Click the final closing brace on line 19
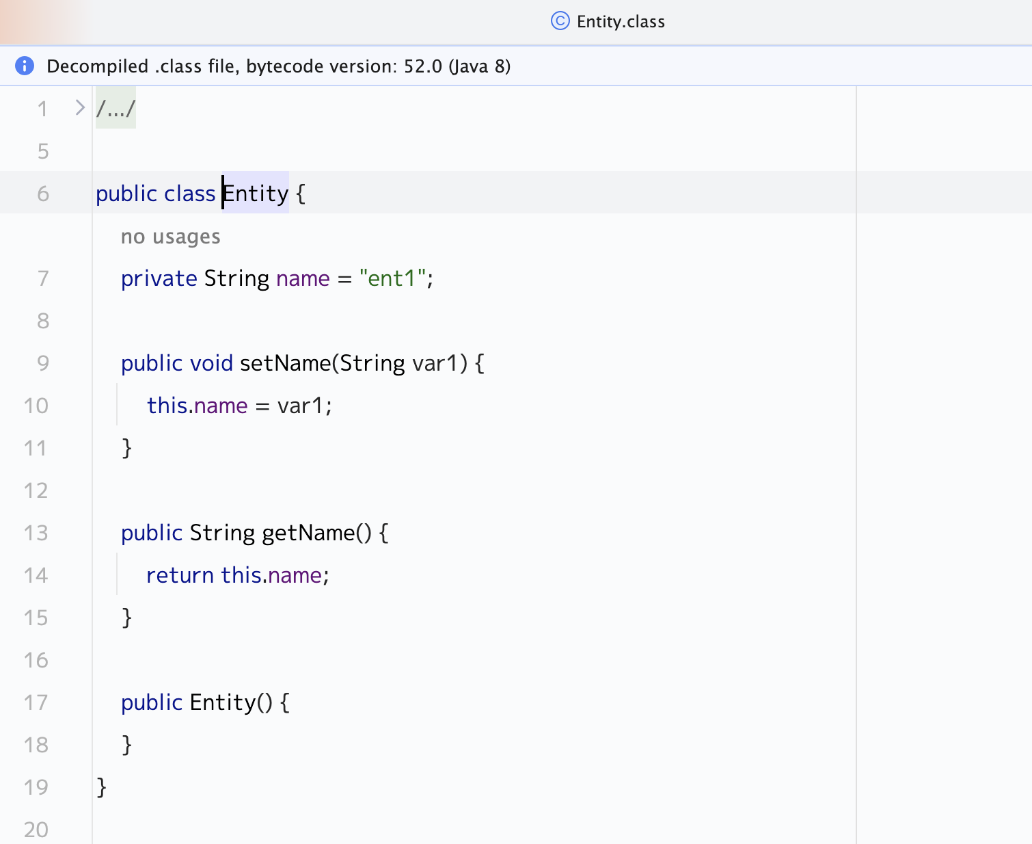1032x844 pixels. click(x=102, y=787)
